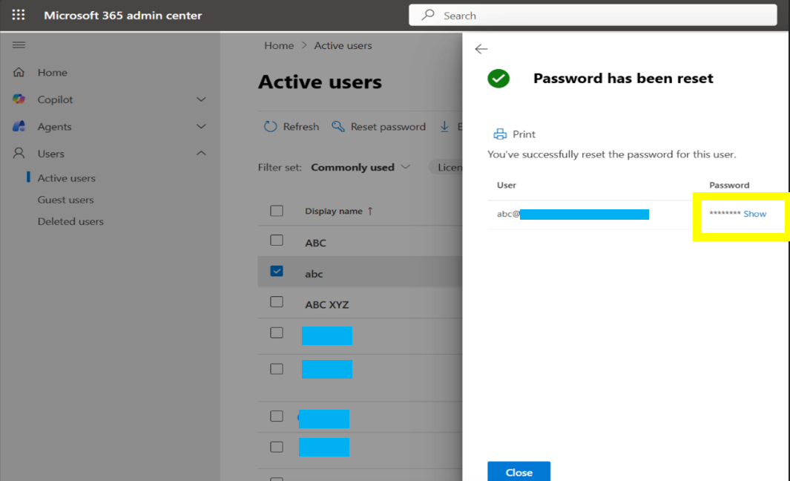The image size is (790, 481).
Task: Click the Close button in panel
Action: click(519, 472)
